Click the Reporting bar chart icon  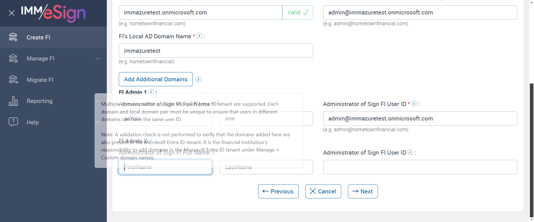tap(13, 101)
